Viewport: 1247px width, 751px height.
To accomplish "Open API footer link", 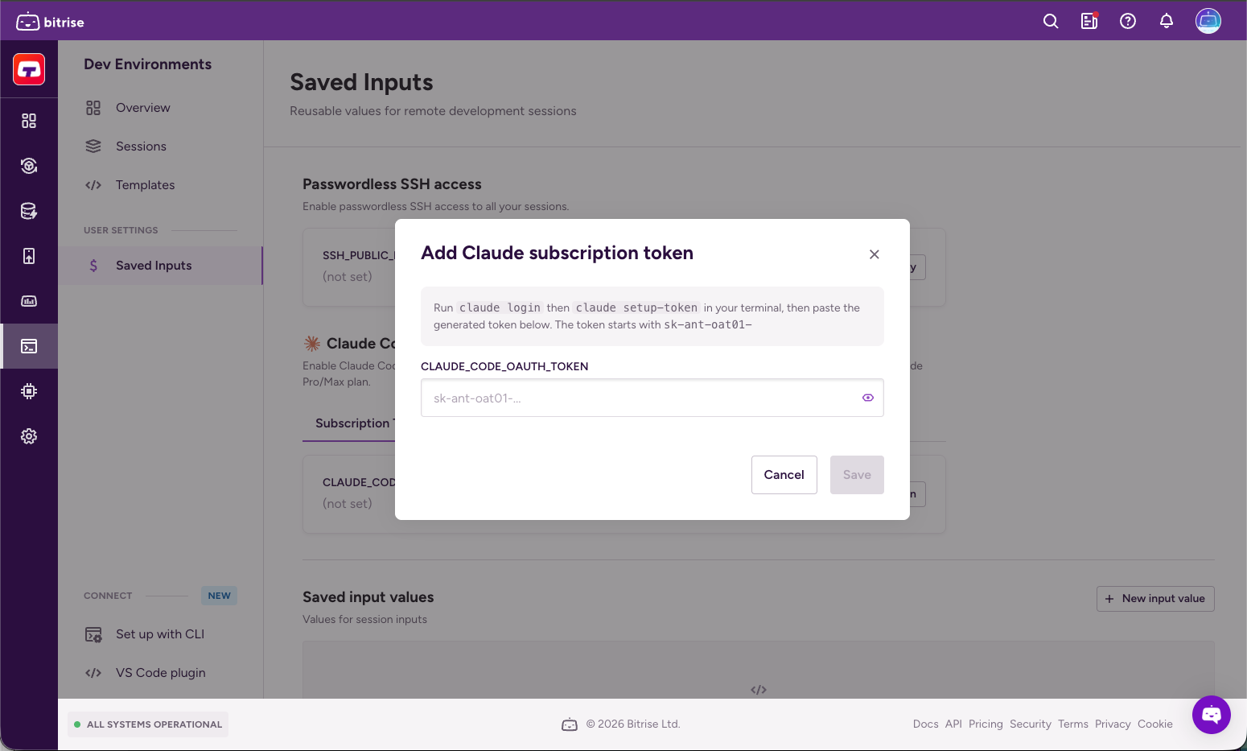I will pyautogui.click(x=953, y=724).
